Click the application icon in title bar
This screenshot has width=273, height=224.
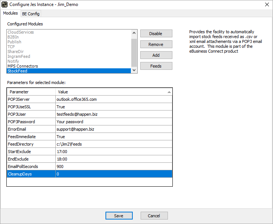coord(4,4)
